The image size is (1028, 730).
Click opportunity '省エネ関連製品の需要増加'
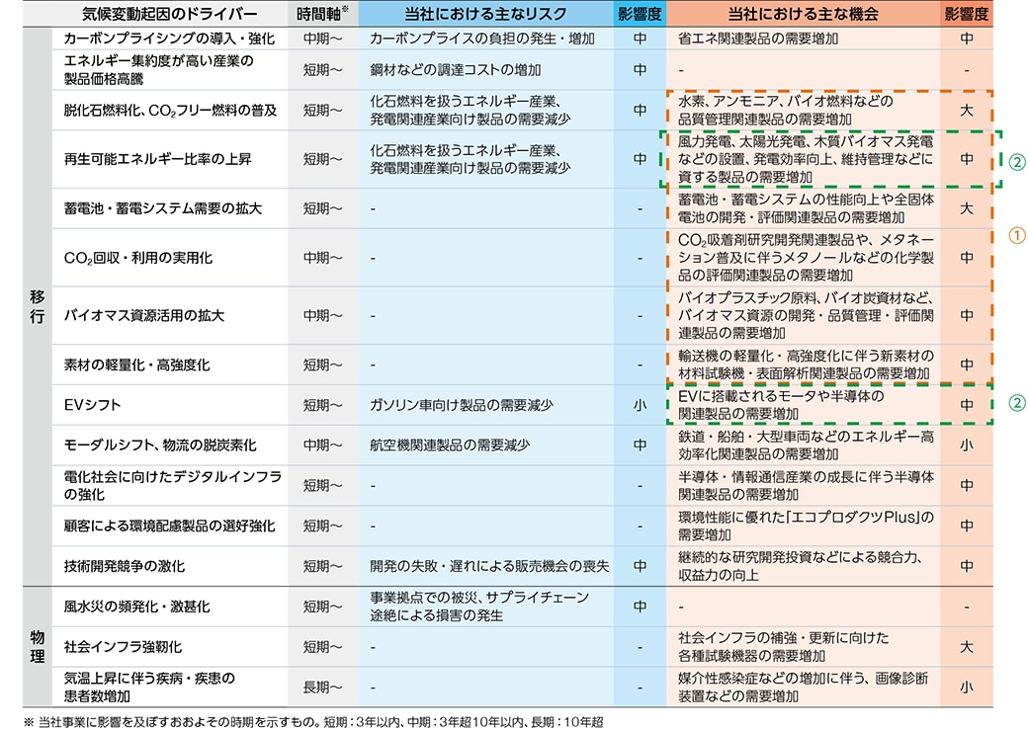(x=758, y=39)
